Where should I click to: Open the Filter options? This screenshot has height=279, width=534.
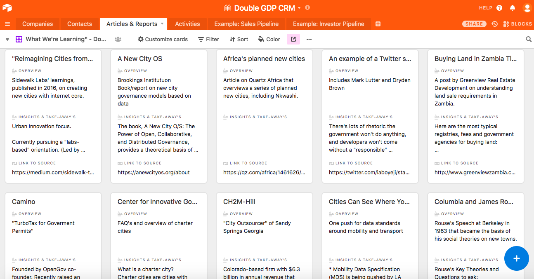coord(209,39)
